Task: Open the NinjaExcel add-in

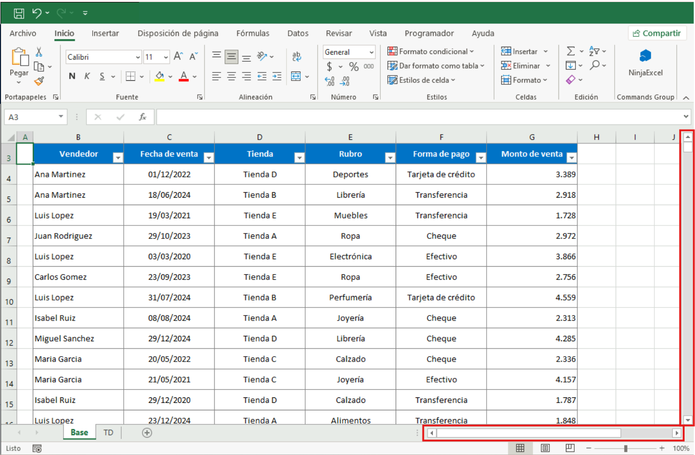Action: (645, 63)
